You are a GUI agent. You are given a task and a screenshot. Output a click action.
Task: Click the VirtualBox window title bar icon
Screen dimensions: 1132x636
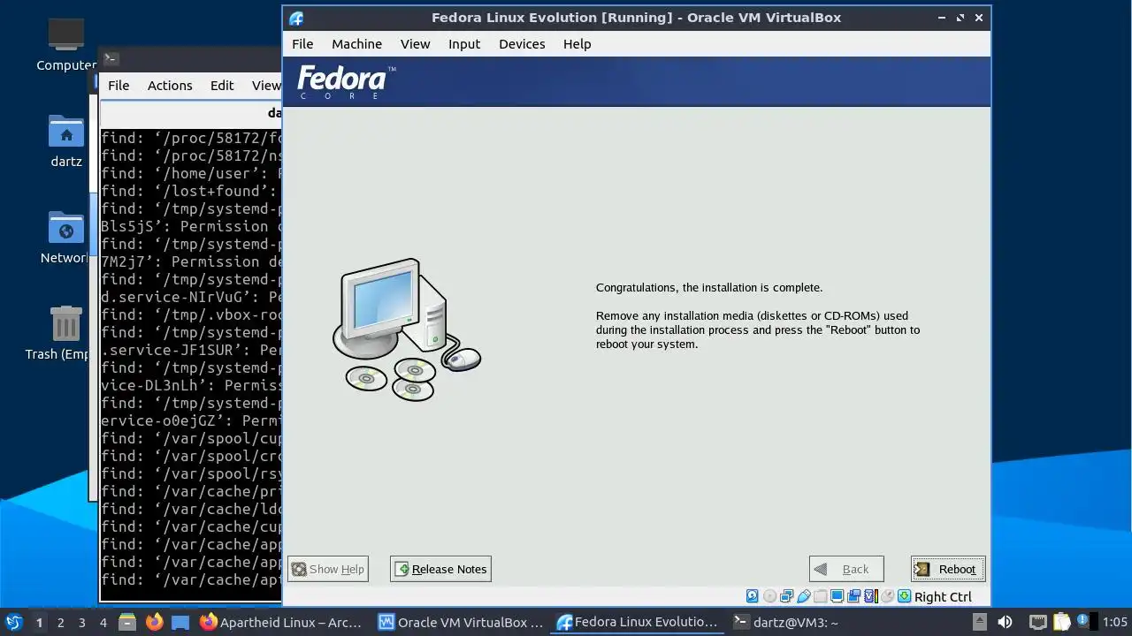pyautogui.click(x=296, y=18)
